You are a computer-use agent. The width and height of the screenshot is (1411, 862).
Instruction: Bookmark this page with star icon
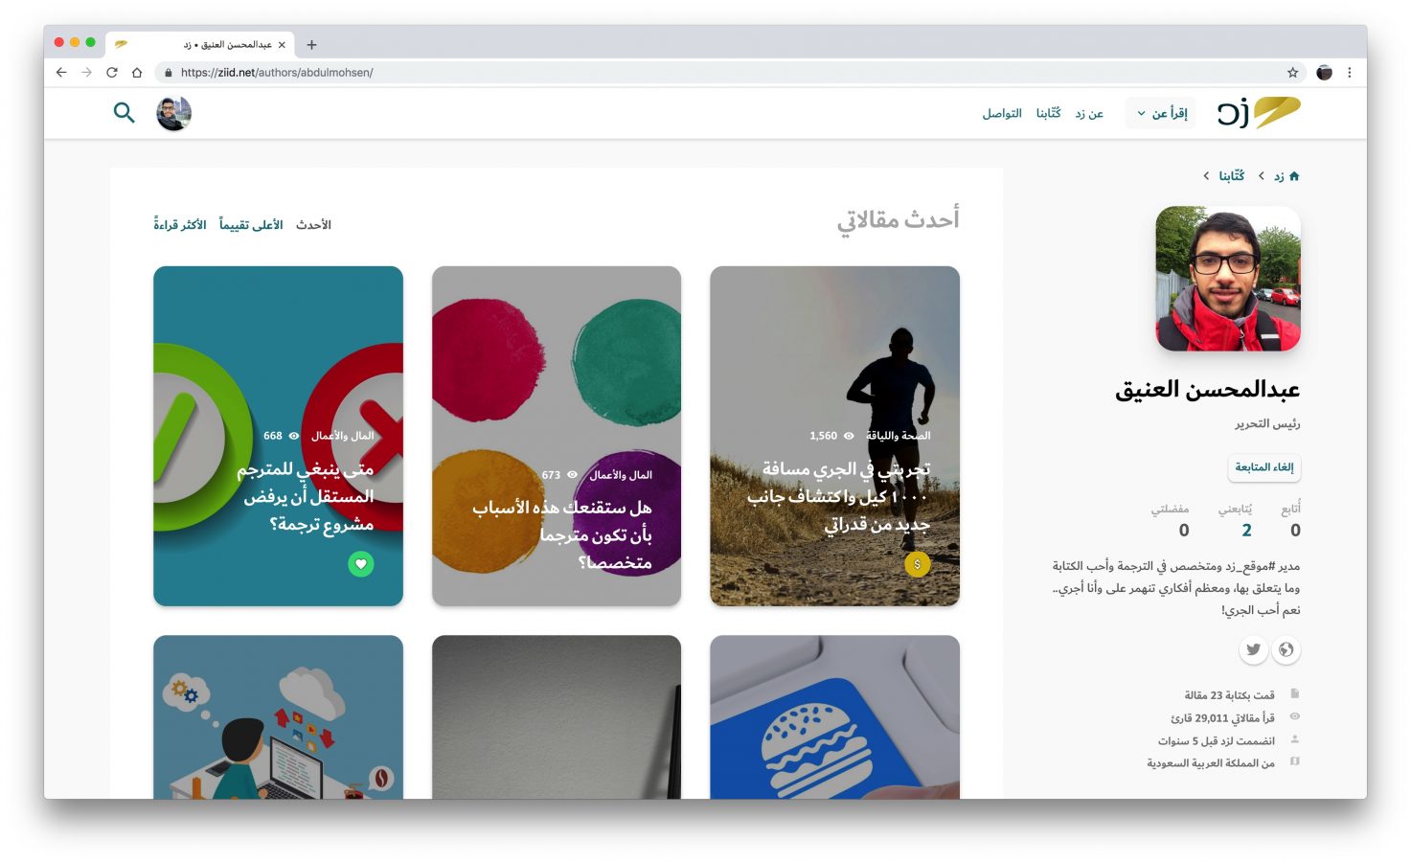(x=1292, y=73)
